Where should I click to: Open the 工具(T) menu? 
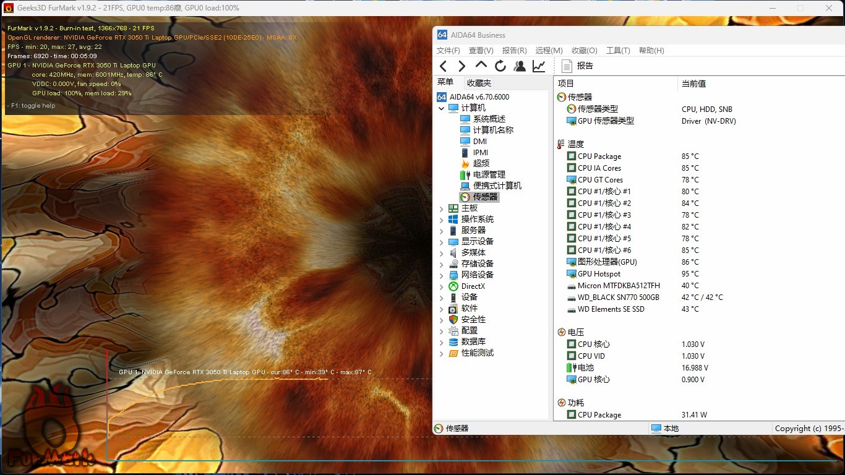coord(618,51)
